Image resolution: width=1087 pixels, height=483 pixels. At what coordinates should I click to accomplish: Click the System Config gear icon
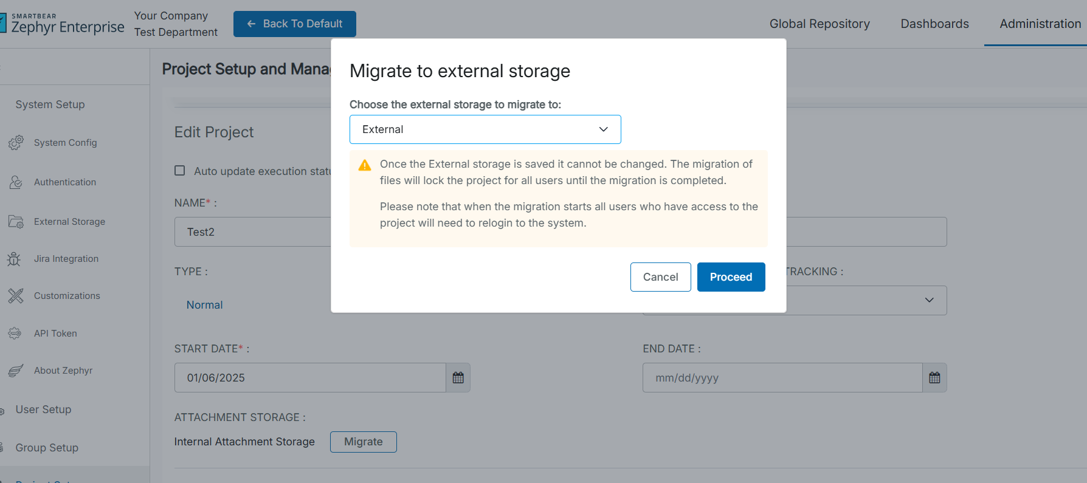[x=16, y=143]
